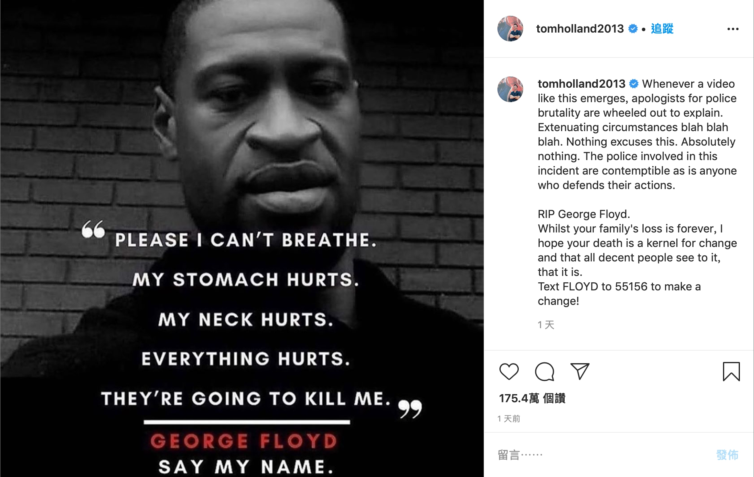Open tomholland2013 profile from the header username
Viewport: 754px width, 477px height.
point(580,29)
